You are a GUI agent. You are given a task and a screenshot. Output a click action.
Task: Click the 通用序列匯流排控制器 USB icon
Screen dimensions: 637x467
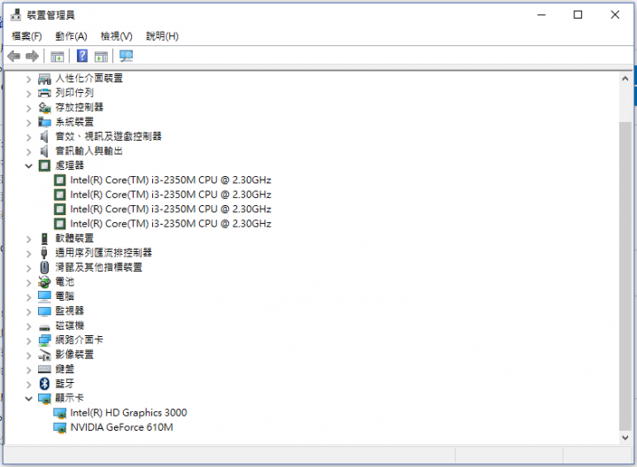click(x=44, y=253)
